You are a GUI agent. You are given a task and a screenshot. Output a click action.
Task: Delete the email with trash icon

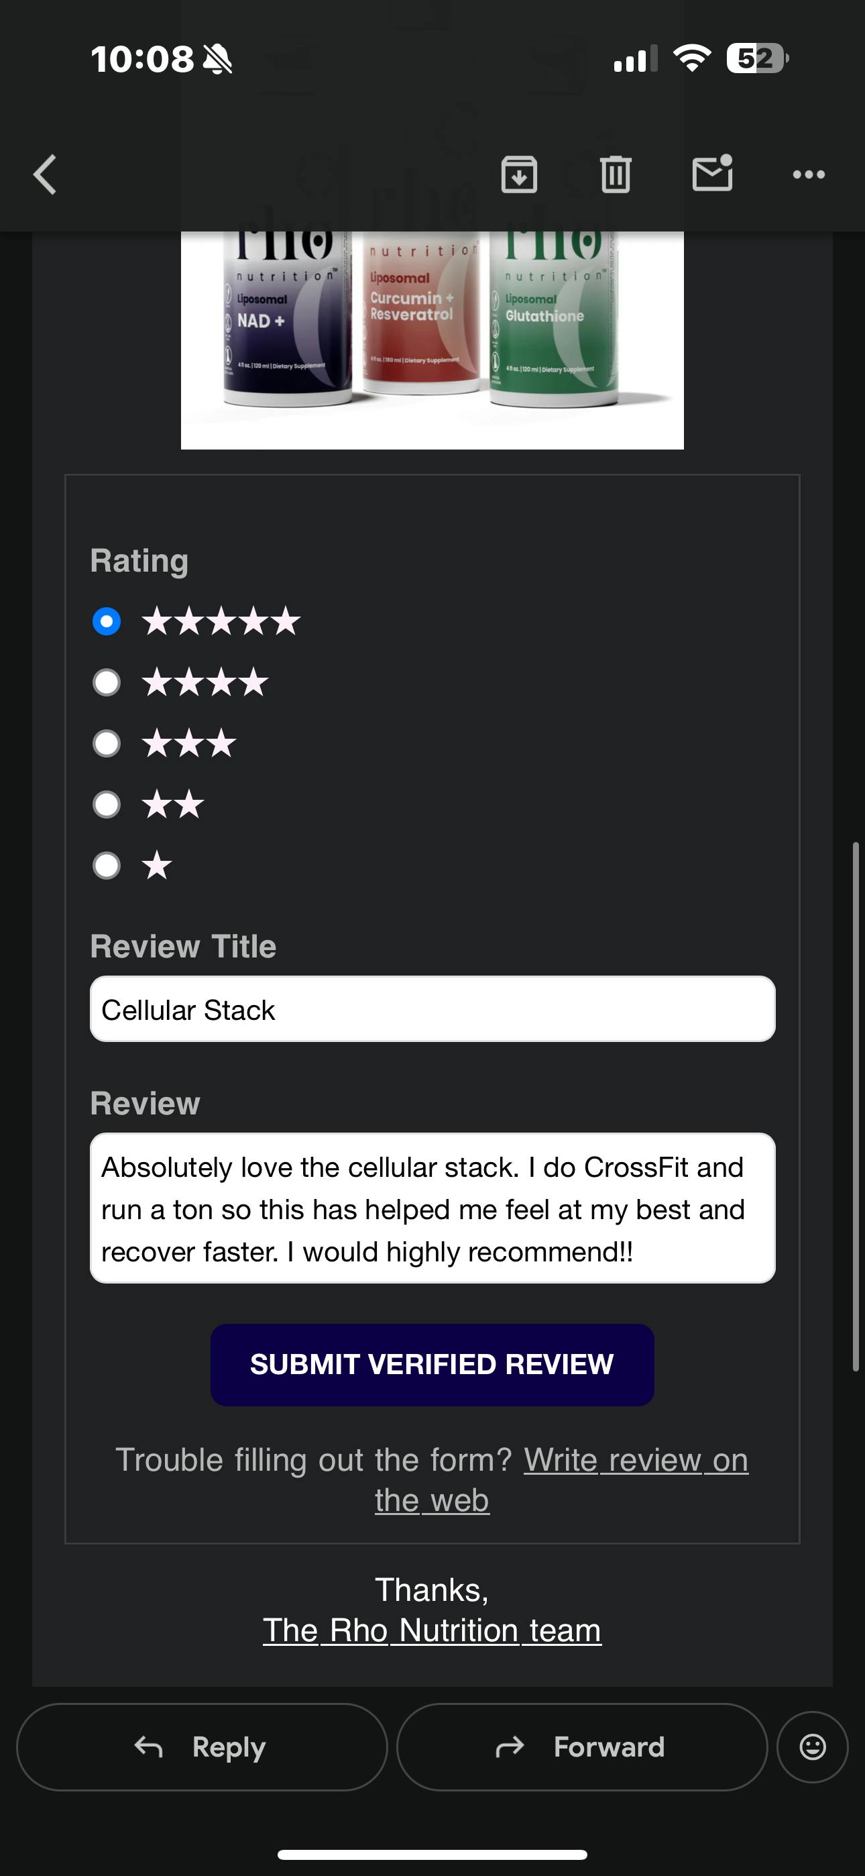(616, 174)
